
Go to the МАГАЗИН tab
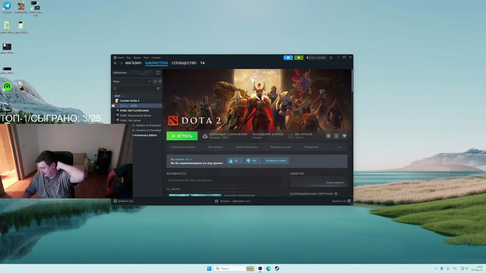(x=133, y=63)
